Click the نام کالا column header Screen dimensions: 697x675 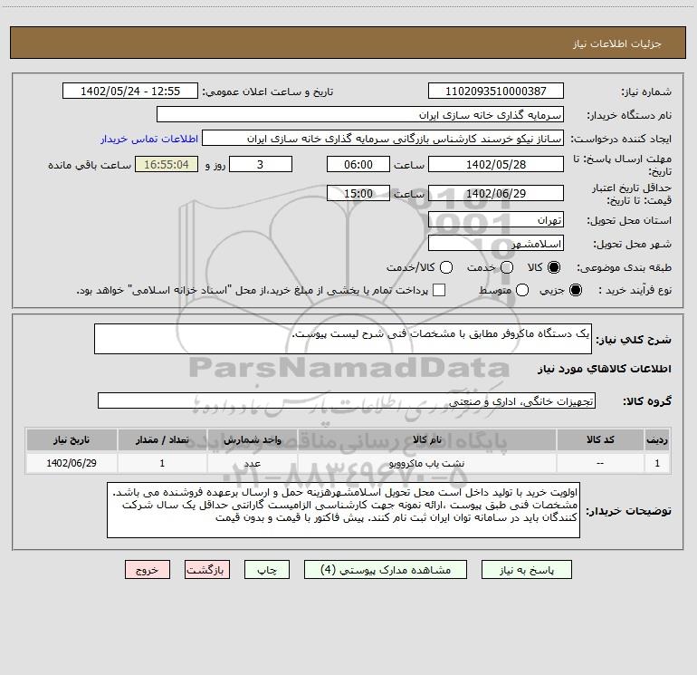[x=426, y=439]
